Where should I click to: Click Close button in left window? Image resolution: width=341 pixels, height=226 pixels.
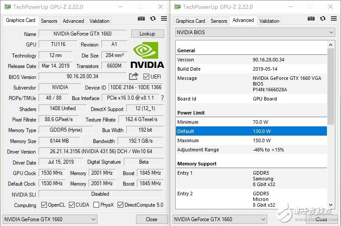152,219
